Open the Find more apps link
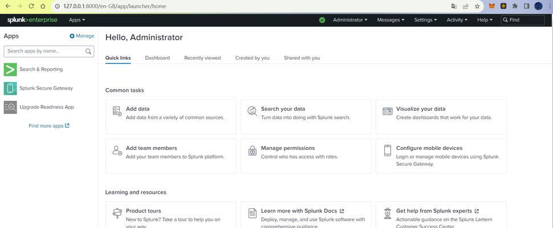 49,126
